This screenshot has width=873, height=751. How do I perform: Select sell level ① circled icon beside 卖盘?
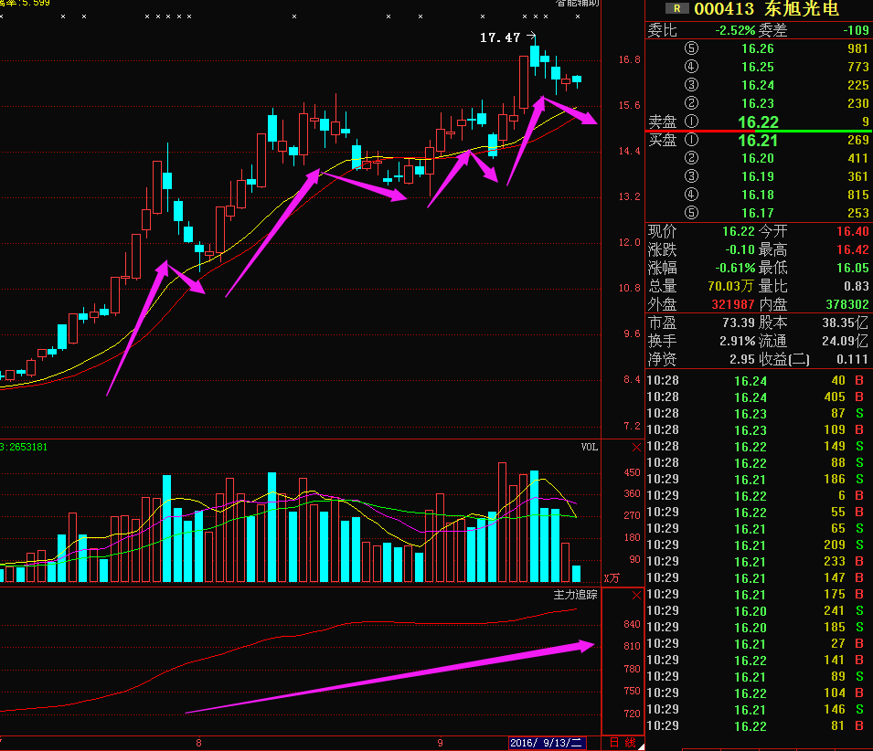(691, 122)
